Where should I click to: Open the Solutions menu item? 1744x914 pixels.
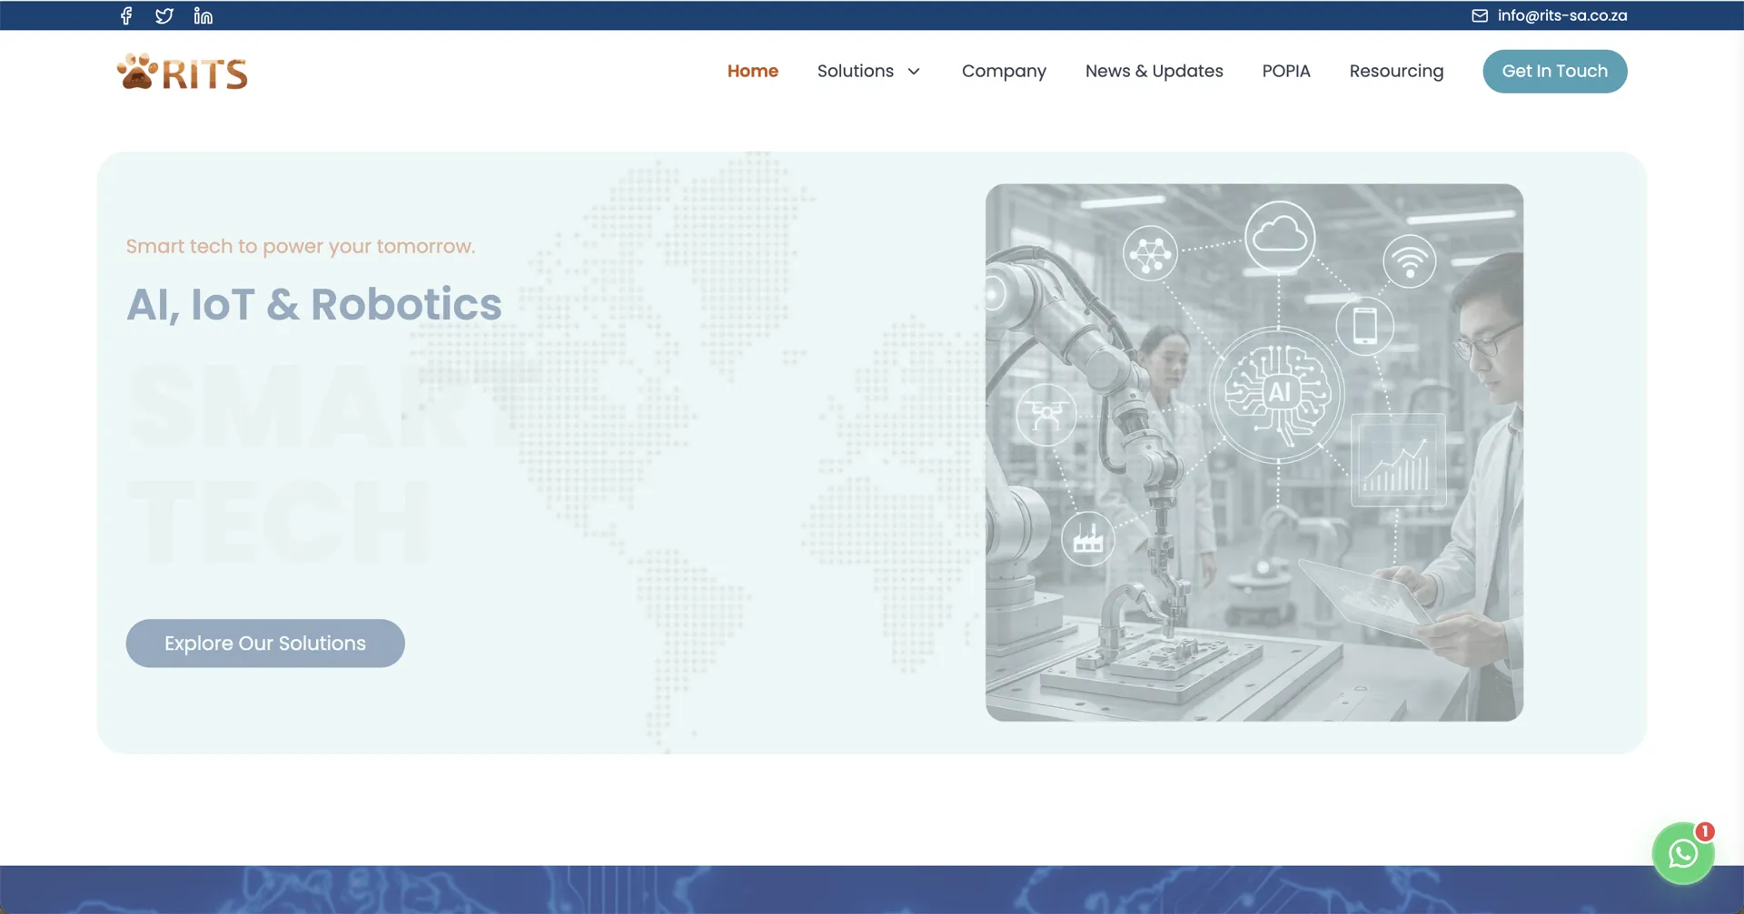(855, 71)
